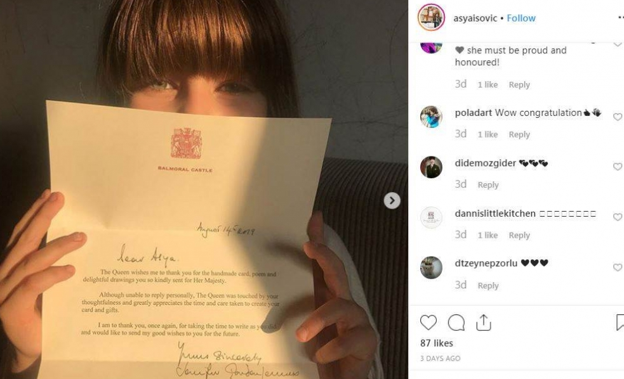Reply to poladart's comment
Screen dimensions: 624x379
click(x=519, y=134)
